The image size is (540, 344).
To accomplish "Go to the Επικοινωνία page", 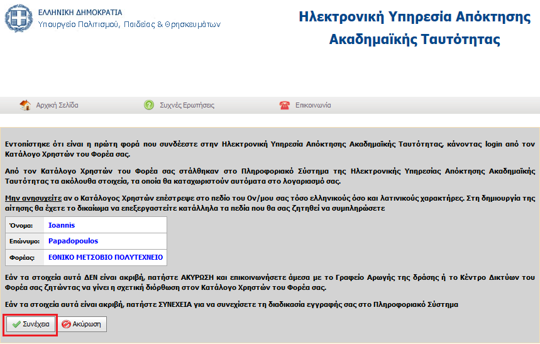I will [x=313, y=105].
